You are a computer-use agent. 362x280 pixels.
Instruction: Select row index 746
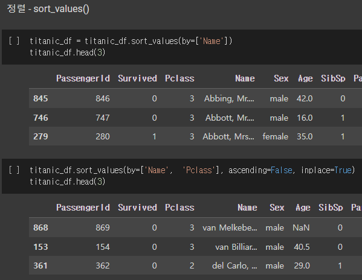tap(40, 118)
